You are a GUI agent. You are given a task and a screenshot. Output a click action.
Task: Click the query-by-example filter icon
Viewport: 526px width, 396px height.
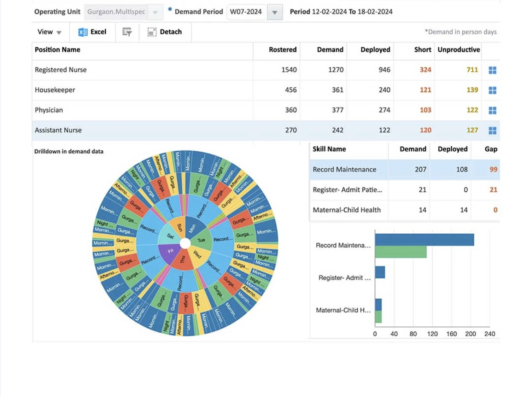click(127, 32)
